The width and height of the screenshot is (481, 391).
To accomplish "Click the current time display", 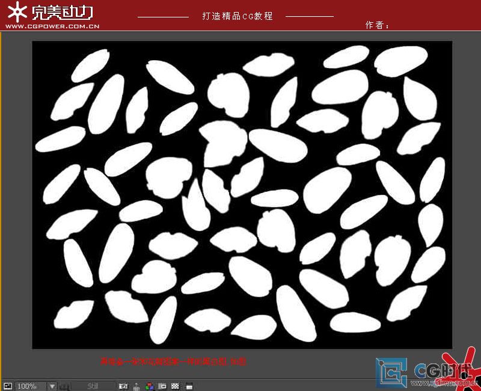I will tap(93, 386).
